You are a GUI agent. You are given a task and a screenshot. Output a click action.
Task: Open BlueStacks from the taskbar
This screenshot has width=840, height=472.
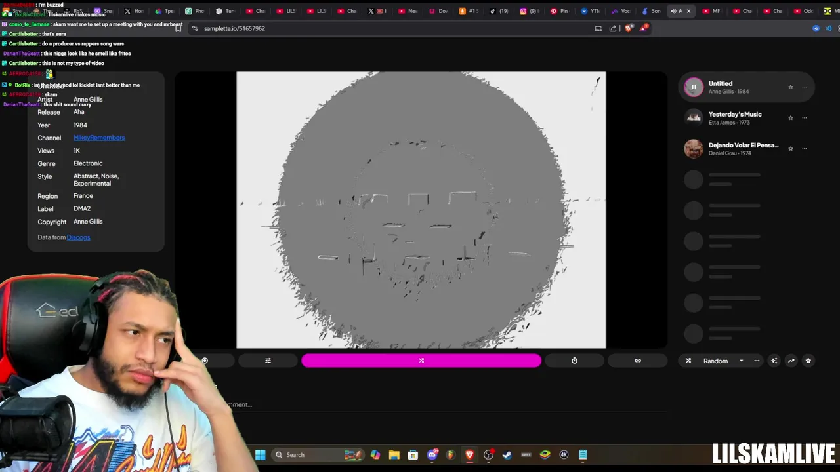tap(545, 455)
